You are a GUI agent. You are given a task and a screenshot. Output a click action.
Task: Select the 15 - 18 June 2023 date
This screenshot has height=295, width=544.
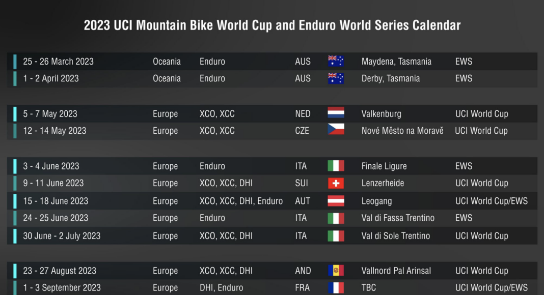pyautogui.click(x=56, y=201)
